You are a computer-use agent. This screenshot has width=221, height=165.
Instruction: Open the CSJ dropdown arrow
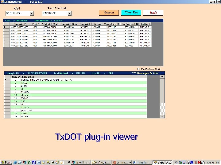[32, 13]
